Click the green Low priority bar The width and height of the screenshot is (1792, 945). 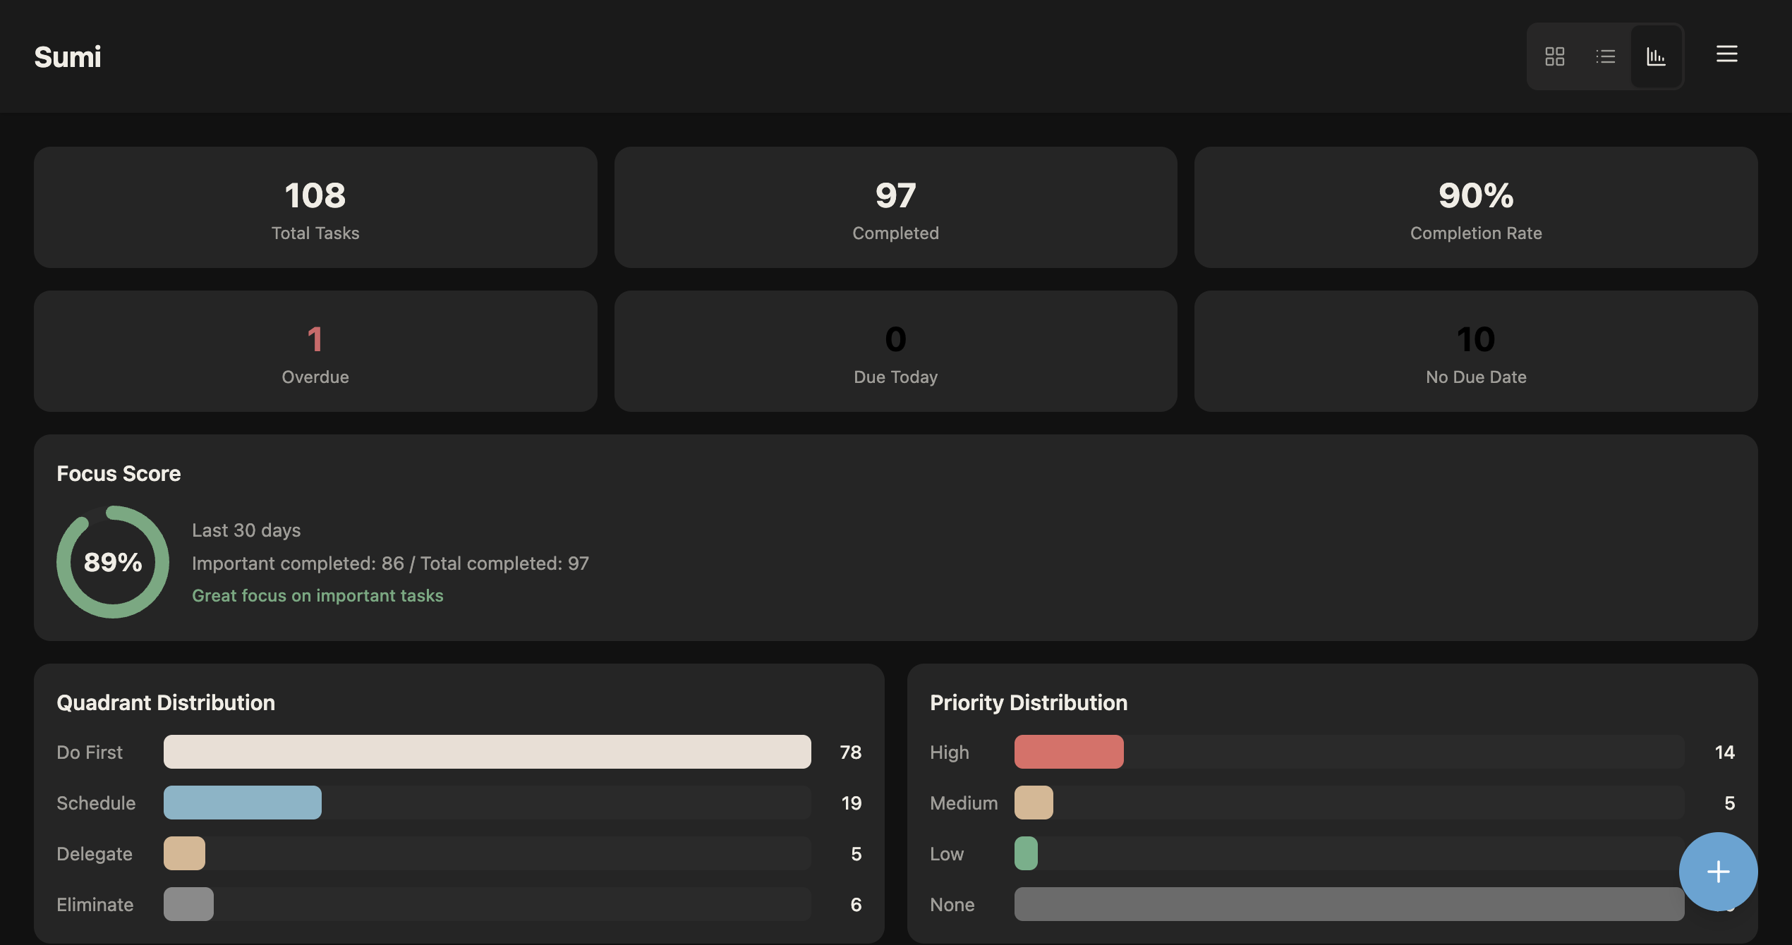[1025, 853]
